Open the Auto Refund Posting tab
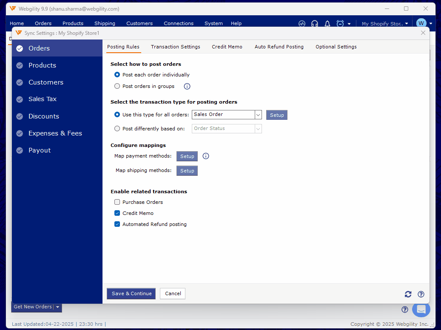 pyautogui.click(x=279, y=47)
